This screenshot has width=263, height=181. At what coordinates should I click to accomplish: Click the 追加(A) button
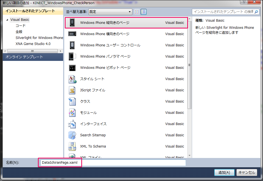tap(224, 172)
